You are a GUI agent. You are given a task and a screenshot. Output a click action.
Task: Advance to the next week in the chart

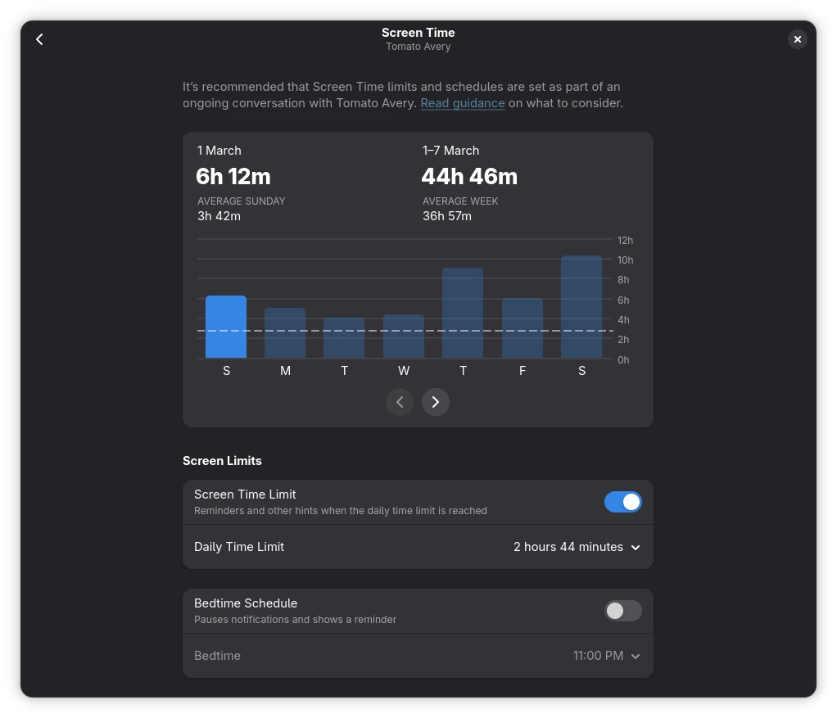tap(436, 402)
